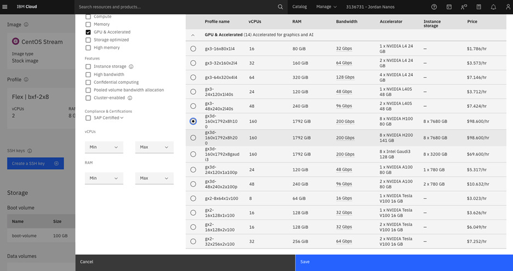Select the H200 gx3d-160x1792x8h200 radio button
The image size is (513, 271).
tap(193, 138)
